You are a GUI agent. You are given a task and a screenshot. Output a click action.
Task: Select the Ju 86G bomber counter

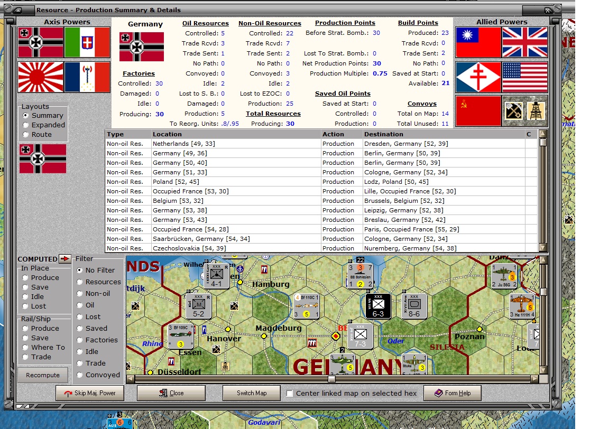[x=504, y=275]
